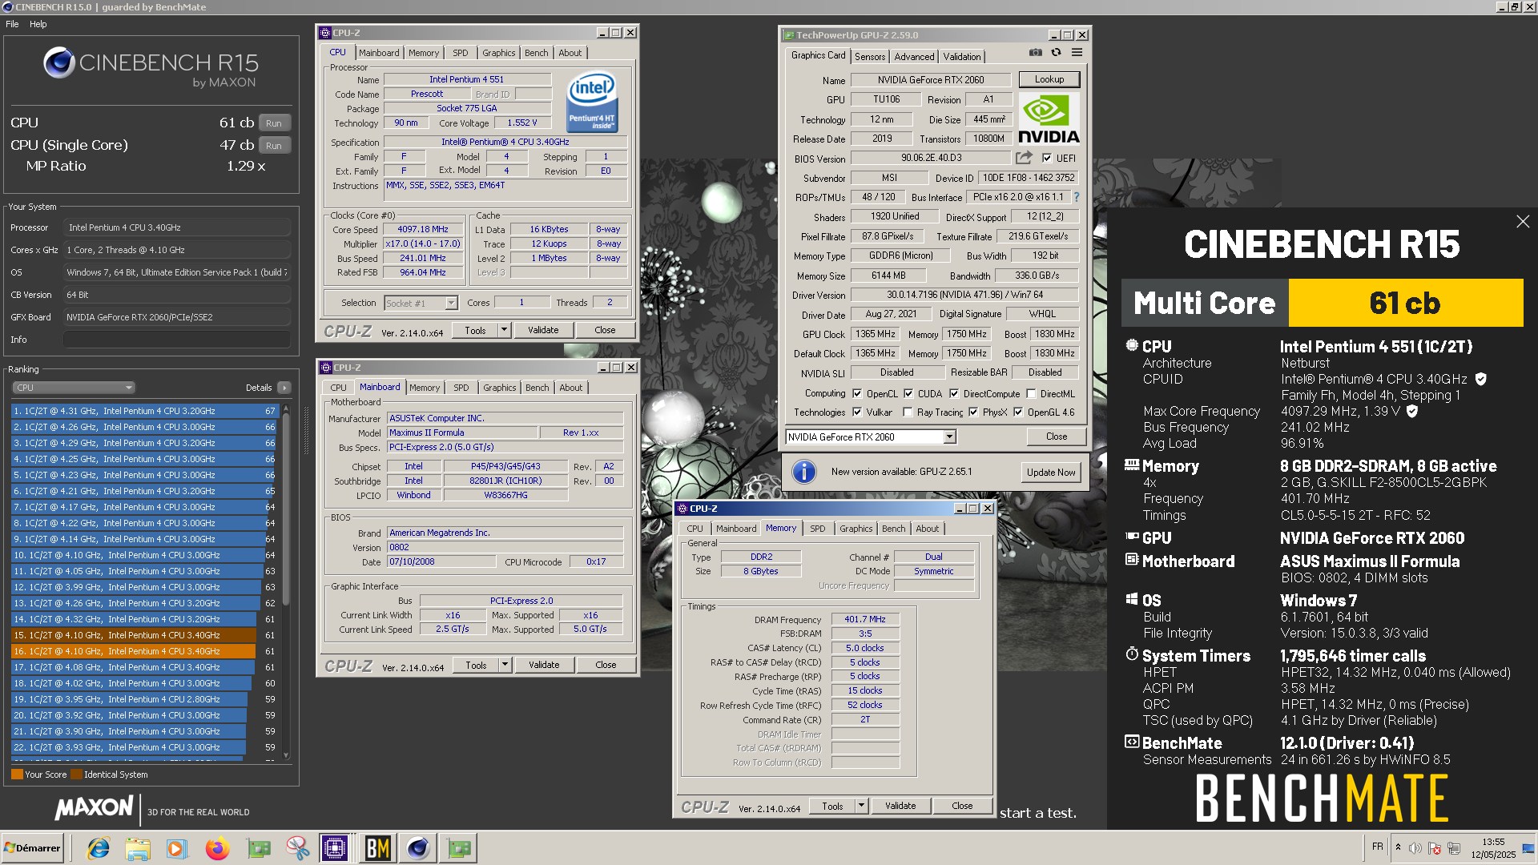Image resolution: width=1538 pixels, height=865 pixels.
Task: Click the GPU-Z taskbar button beside Cinebench icon
Action: (460, 848)
